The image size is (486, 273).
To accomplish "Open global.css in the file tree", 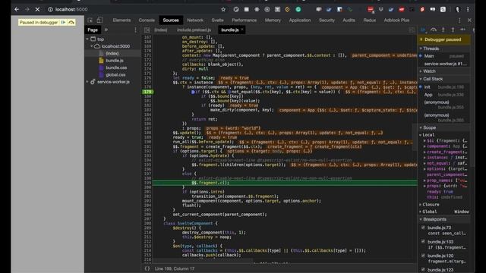I will pyautogui.click(x=115, y=74).
